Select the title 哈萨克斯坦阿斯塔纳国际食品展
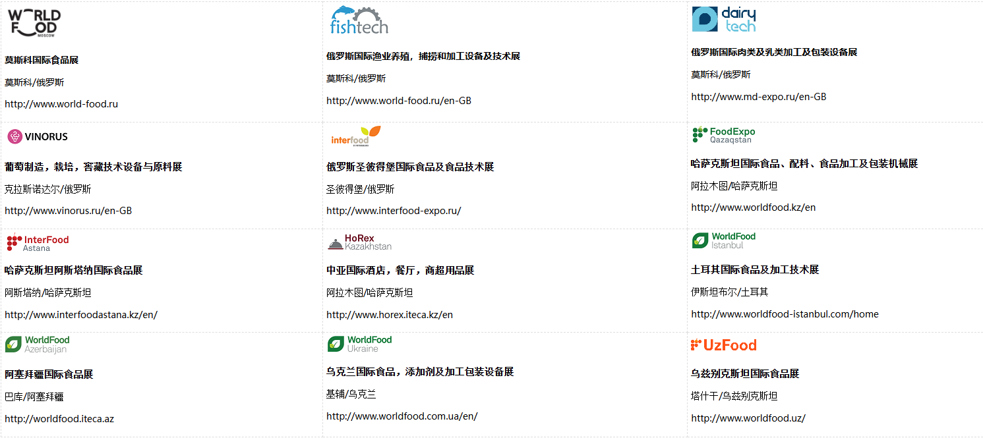This screenshot has width=983, height=438. click(74, 271)
